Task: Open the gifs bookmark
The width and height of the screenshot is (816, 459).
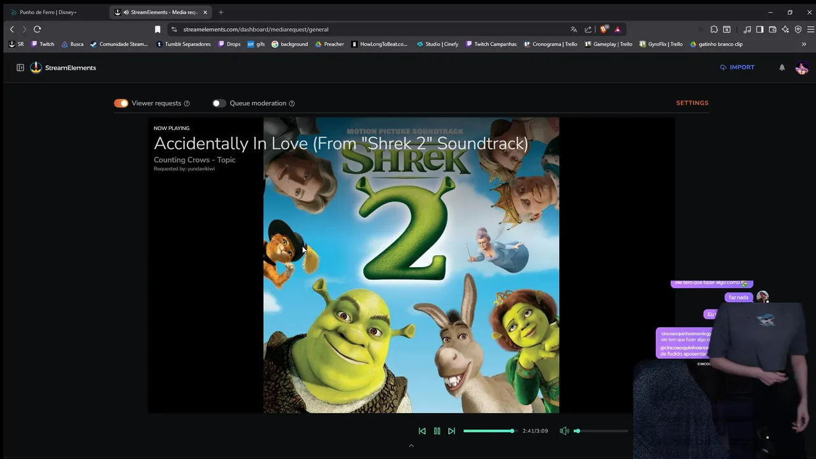Action: pyautogui.click(x=256, y=44)
